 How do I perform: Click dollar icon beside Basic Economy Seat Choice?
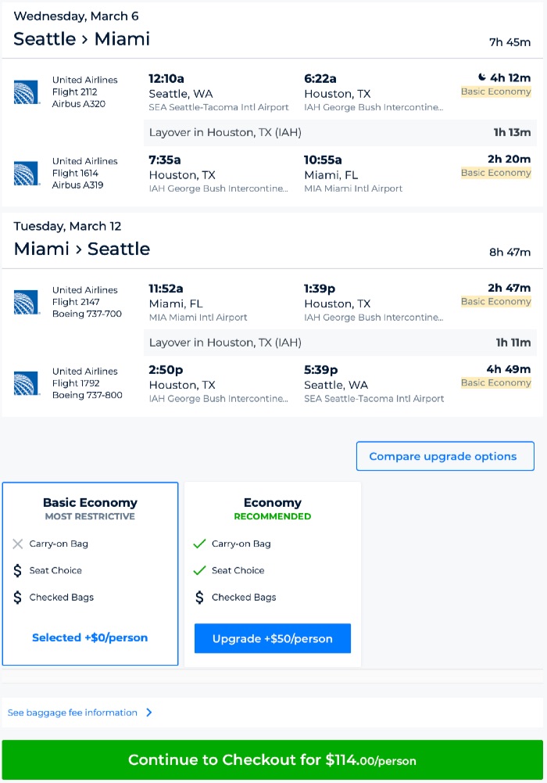tap(18, 570)
